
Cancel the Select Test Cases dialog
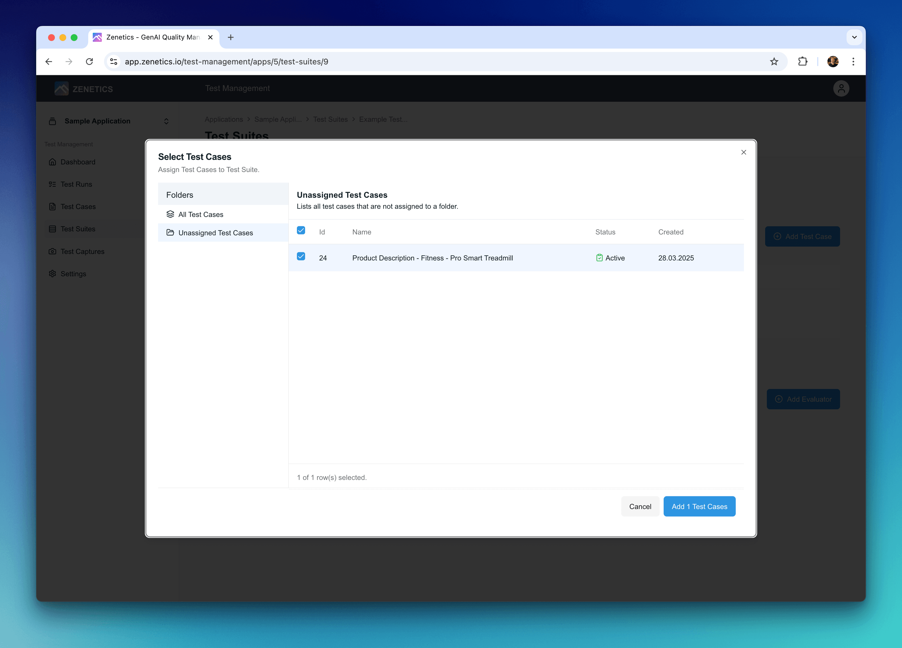point(640,506)
